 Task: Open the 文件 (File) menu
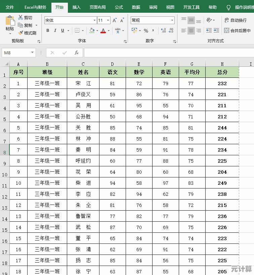point(10,7)
